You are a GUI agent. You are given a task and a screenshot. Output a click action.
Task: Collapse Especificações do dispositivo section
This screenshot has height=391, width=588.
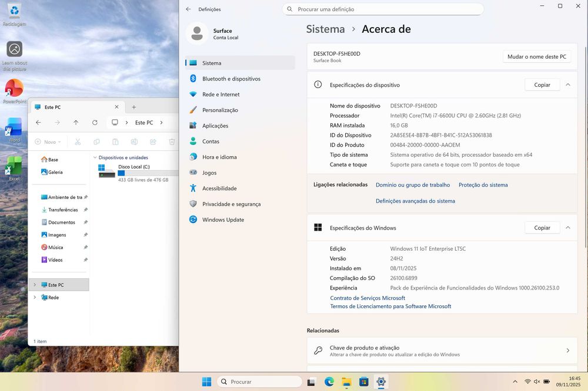[x=568, y=85]
